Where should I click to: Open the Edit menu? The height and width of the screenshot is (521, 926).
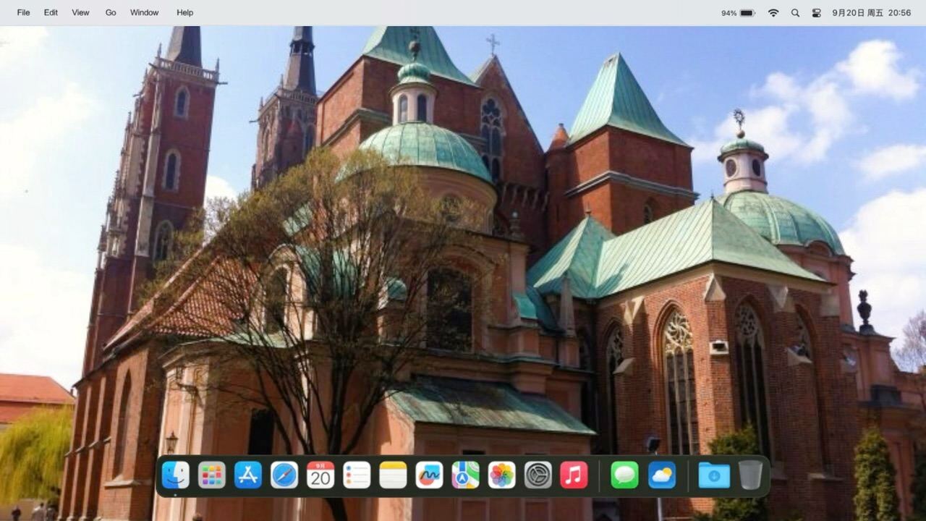tap(51, 12)
